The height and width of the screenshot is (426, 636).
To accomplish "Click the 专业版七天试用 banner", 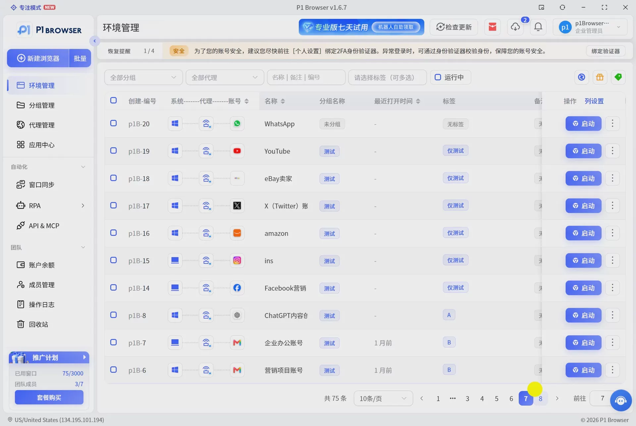I will tap(361, 27).
